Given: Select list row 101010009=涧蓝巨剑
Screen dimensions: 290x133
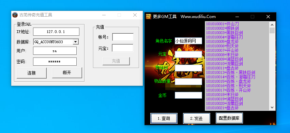Looking at the screenshot, I should coord(237,60).
